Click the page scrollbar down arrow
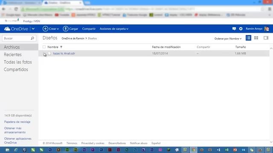Viewport: 273px width, 153px height. point(271,142)
